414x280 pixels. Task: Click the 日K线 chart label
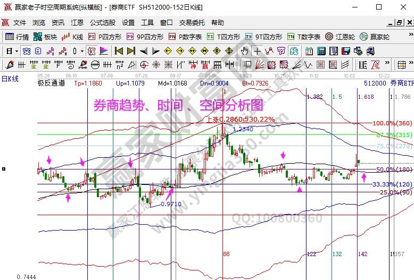[10, 79]
